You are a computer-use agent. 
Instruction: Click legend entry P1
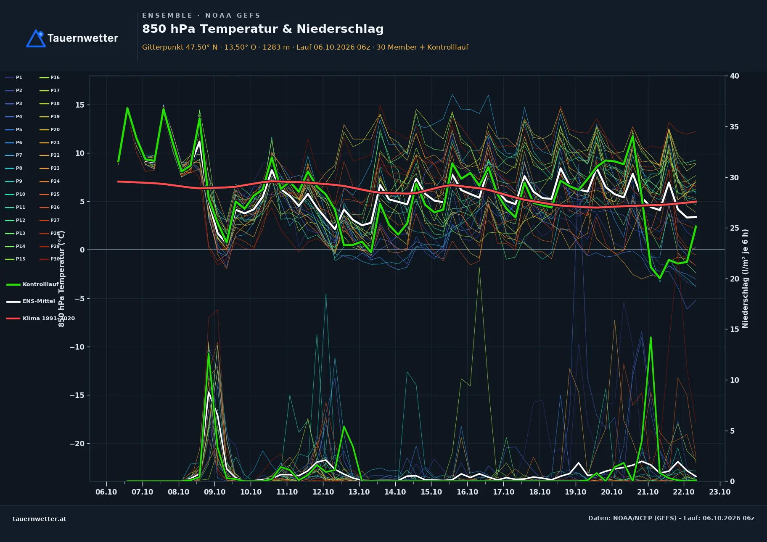point(13,77)
